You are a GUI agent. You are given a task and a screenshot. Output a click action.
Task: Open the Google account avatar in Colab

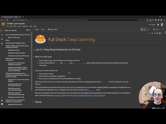click(x=162, y=25)
